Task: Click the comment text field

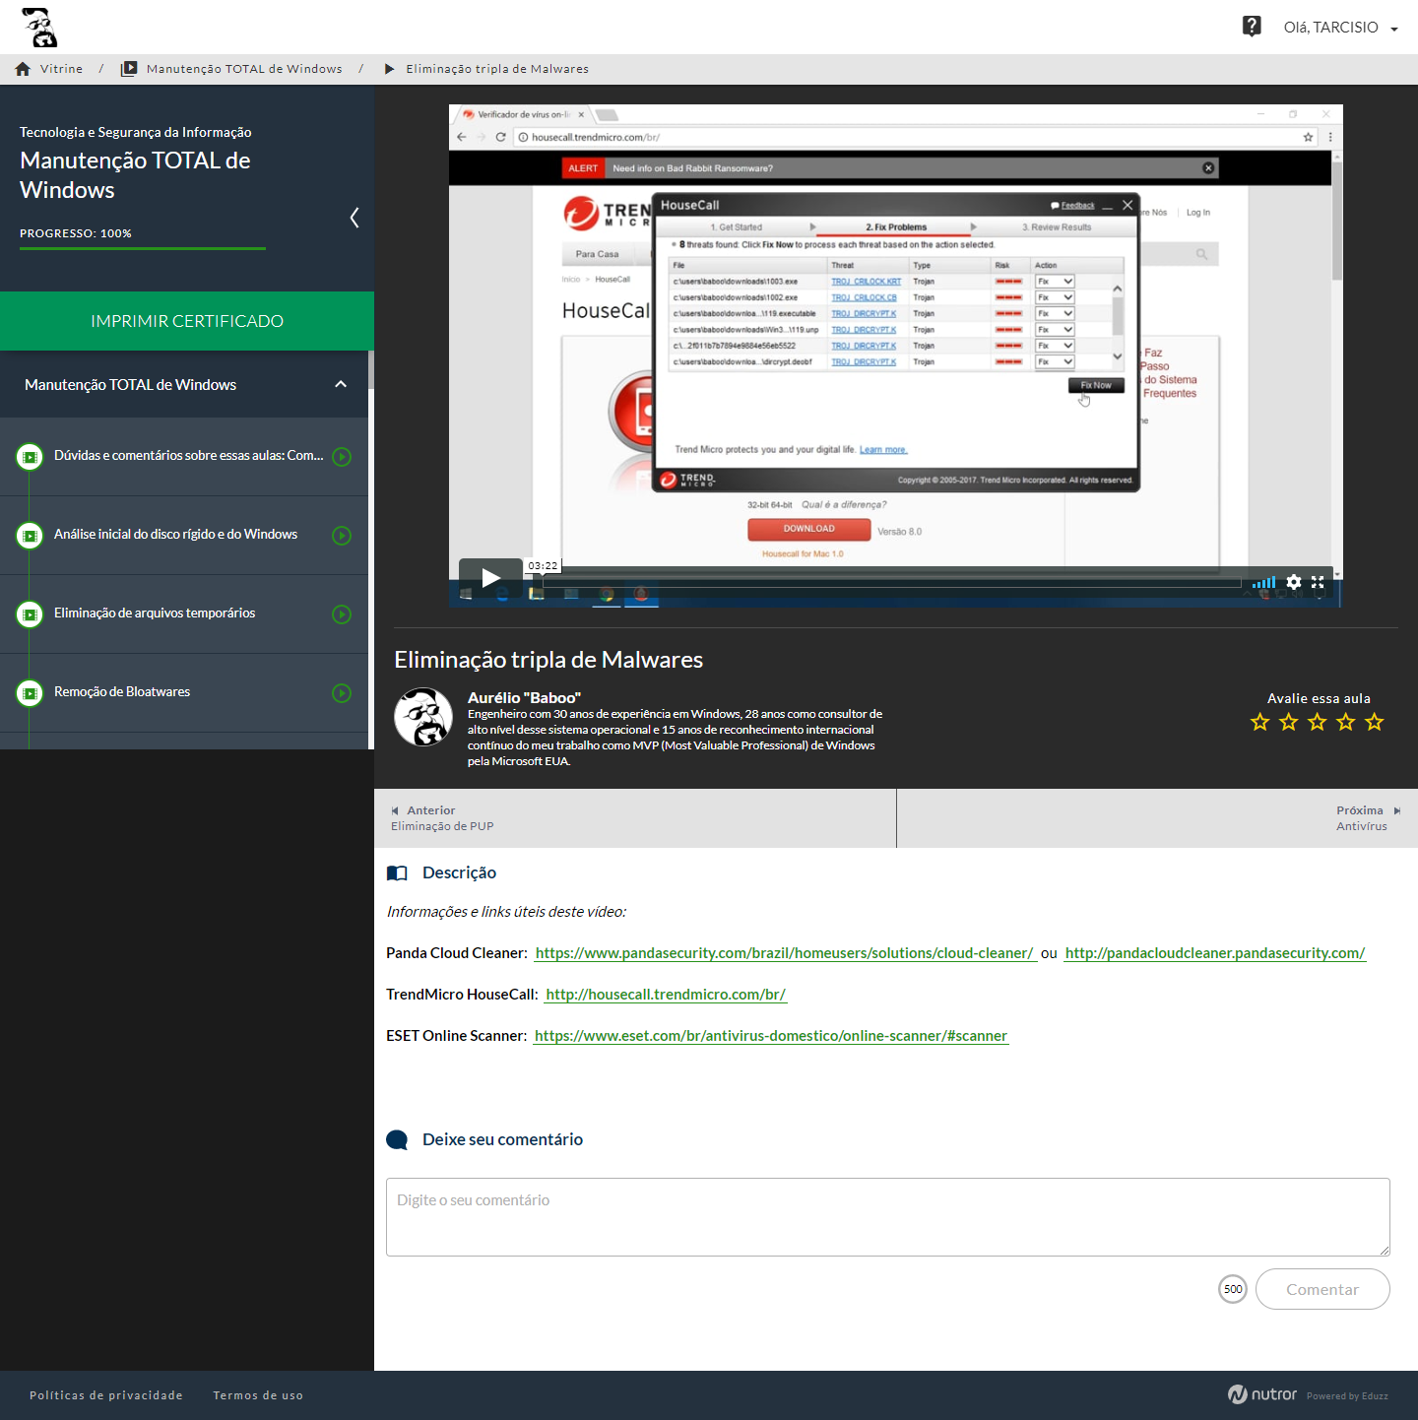Action: [887, 1217]
